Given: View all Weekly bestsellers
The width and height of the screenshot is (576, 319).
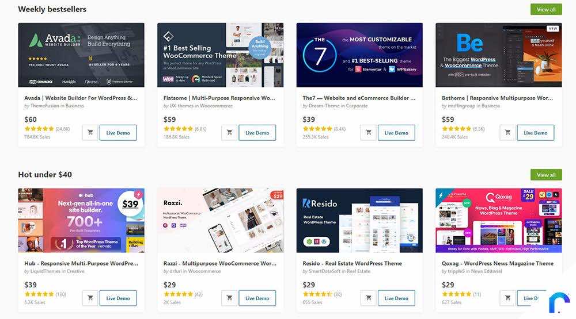Looking at the screenshot, I should pos(546,10).
